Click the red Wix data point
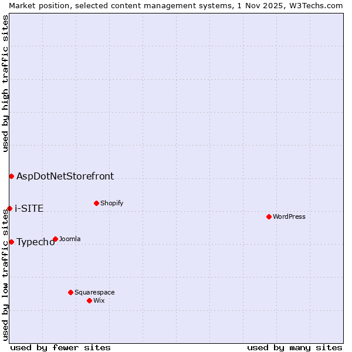The height and width of the screenshot is (352, 352). click(89, 300)
